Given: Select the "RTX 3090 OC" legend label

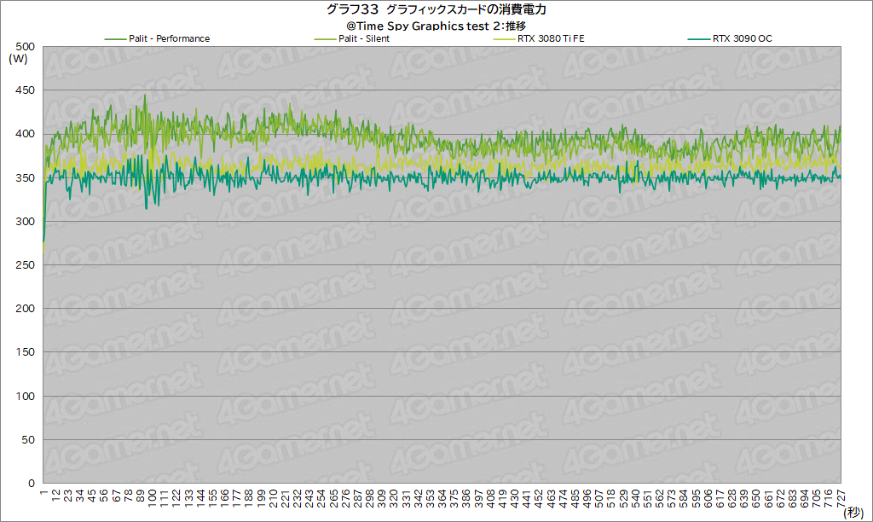Looking at the screenshot, I should point(743,38).
